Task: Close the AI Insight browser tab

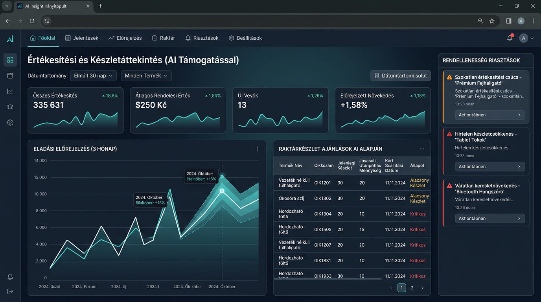Action: coord(88,6)
